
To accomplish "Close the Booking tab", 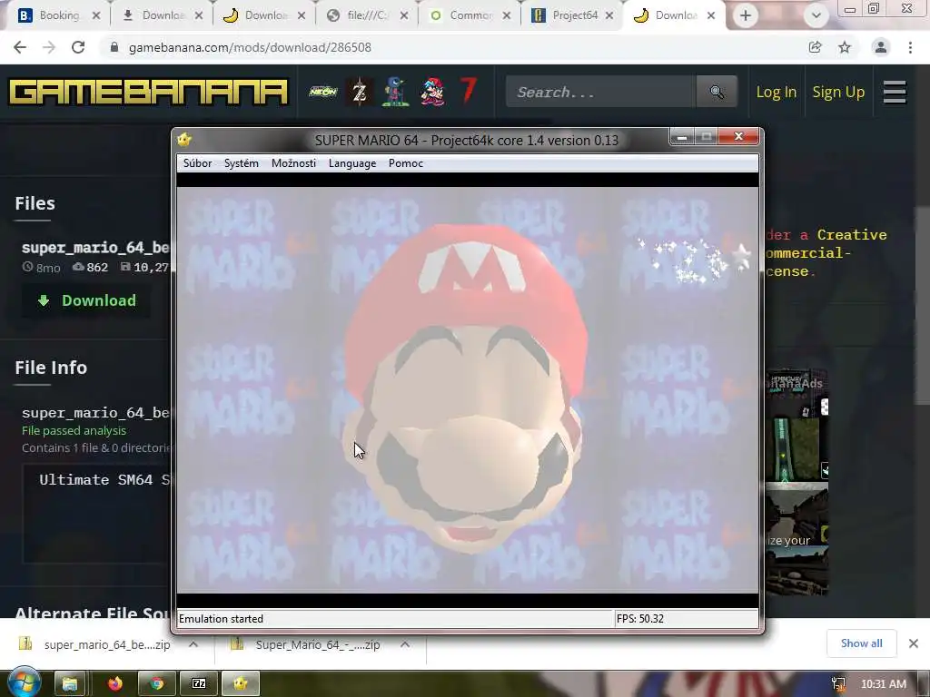I will (x=96, y=16).
